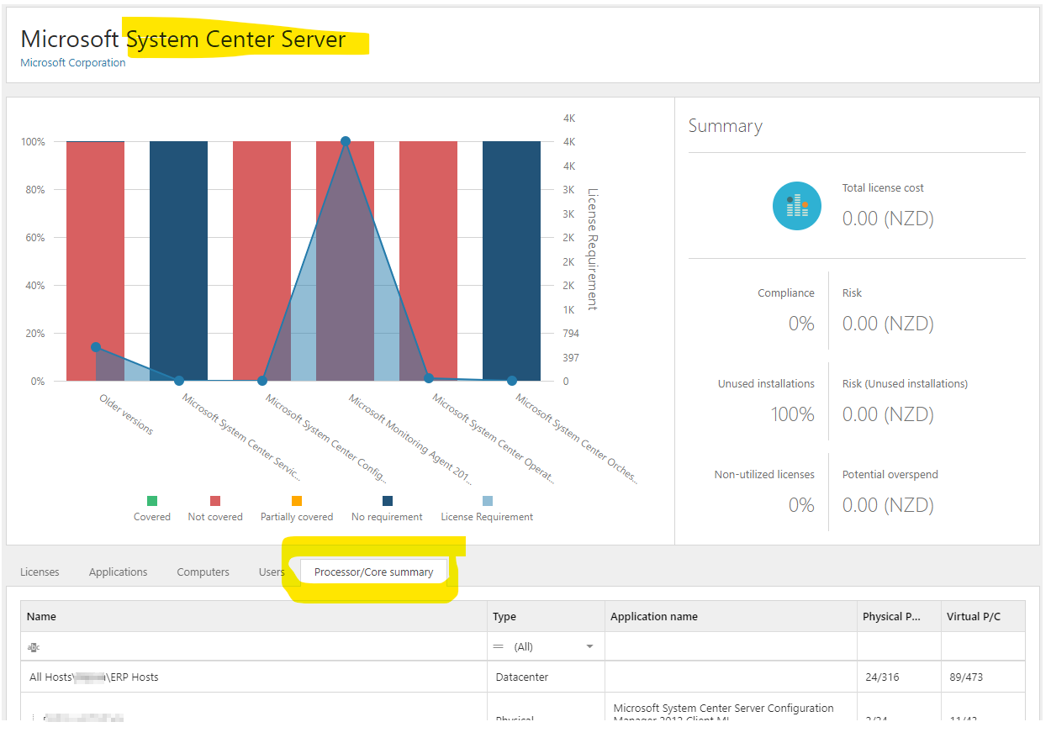Focus the Physical P... filter field
Image resolution: width=1051 pixels, height=743 pixels.
coord(900,646)
